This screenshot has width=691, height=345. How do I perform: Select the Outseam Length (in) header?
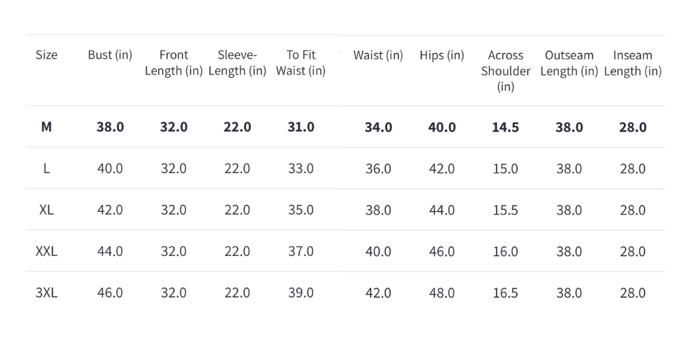pos(569,63)
